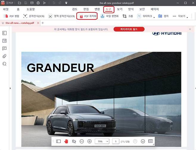Zoom out with the minus button
This screenshot has width=196, height=150.
(x=82, y=141)
